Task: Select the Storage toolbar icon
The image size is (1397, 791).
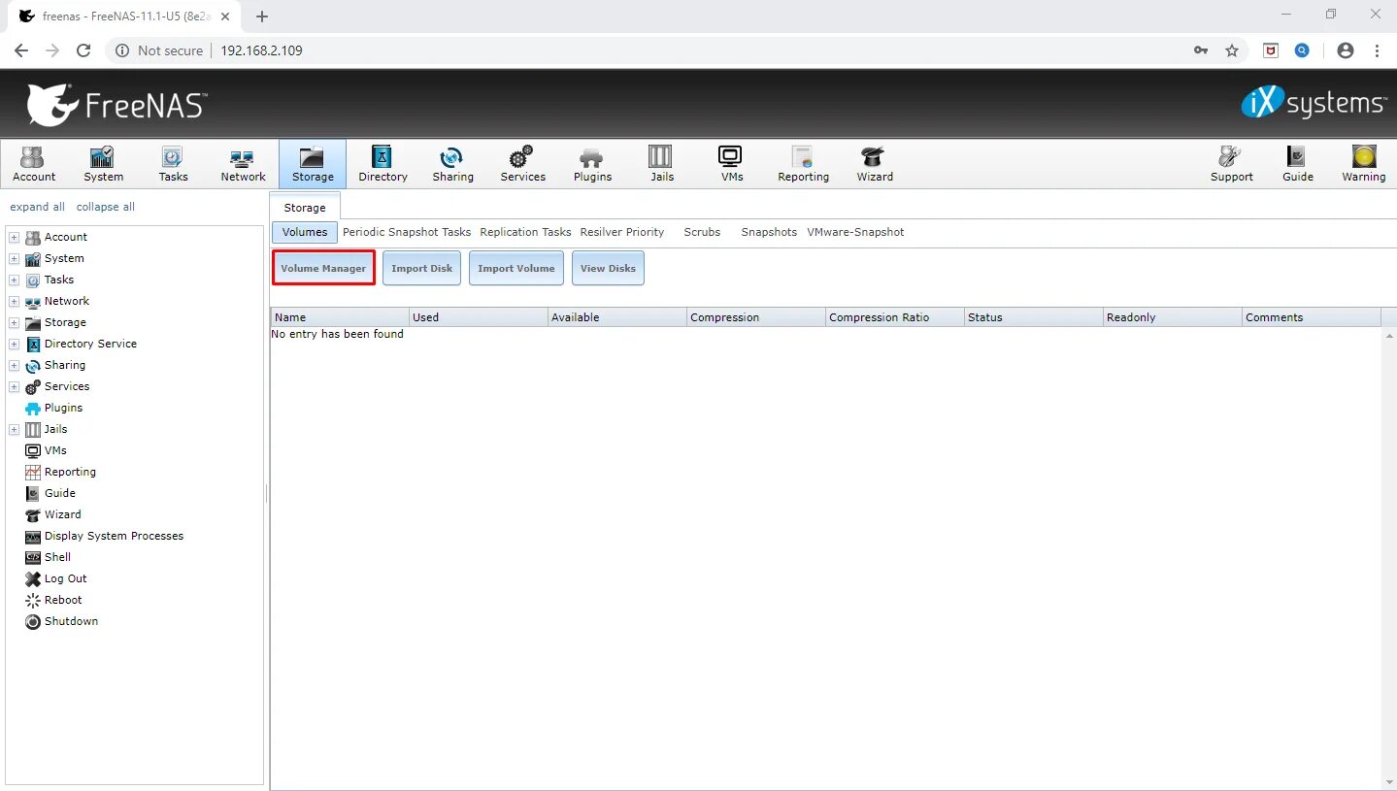Action: [x=313, y=163]
